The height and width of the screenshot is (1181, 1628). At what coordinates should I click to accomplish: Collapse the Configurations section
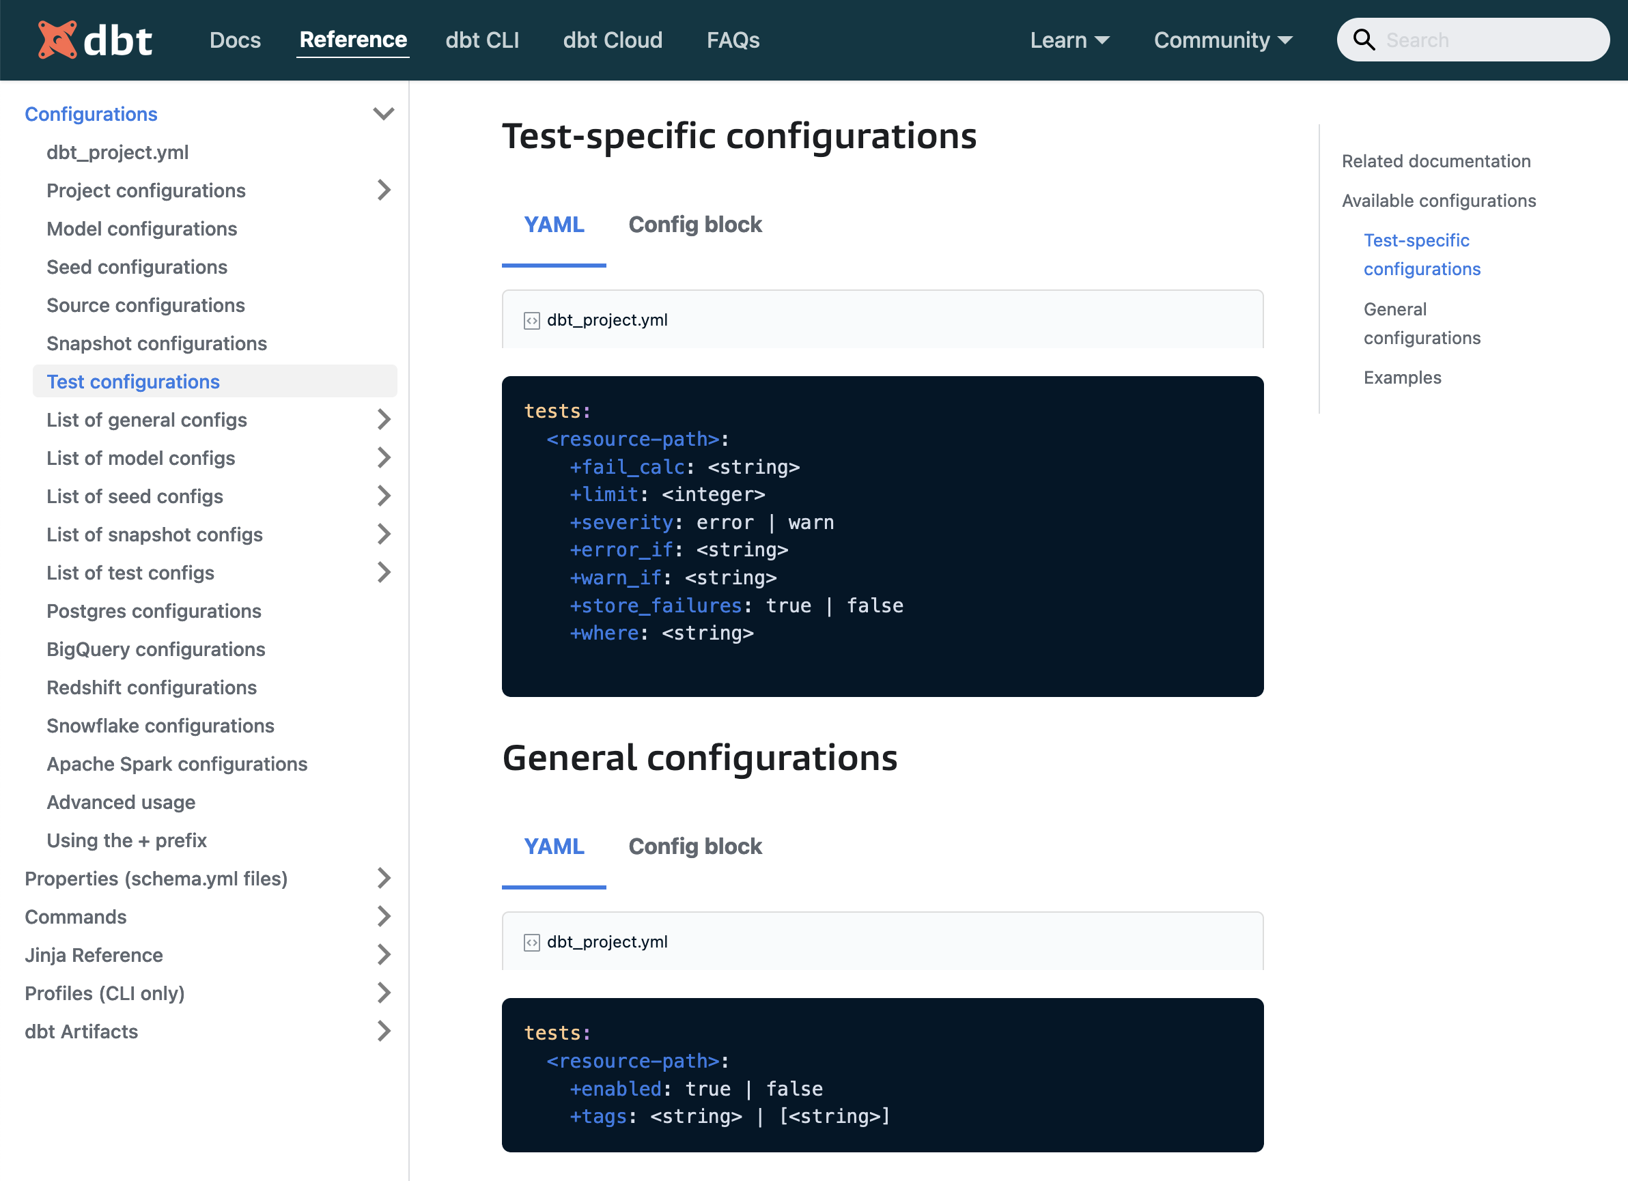point(384,113)
